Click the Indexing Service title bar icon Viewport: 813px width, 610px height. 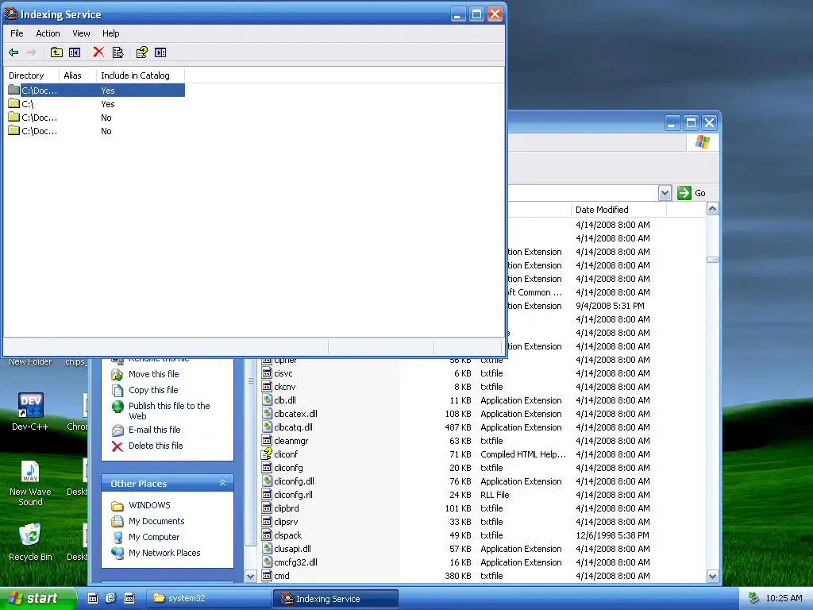[x=11, y=14]
